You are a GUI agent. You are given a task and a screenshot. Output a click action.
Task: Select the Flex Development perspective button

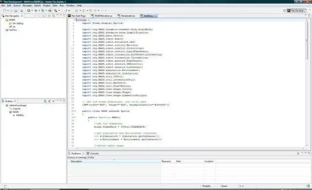(296, 11)
